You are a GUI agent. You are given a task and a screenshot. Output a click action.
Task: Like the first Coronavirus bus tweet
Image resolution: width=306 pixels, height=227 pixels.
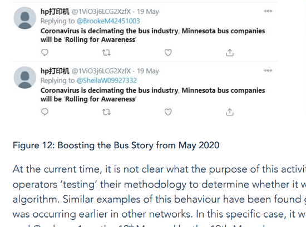(168, 53)
